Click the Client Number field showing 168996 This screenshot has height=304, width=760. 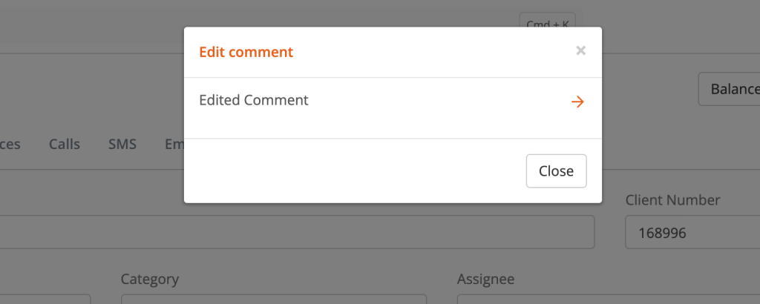[x=690, y=232]
